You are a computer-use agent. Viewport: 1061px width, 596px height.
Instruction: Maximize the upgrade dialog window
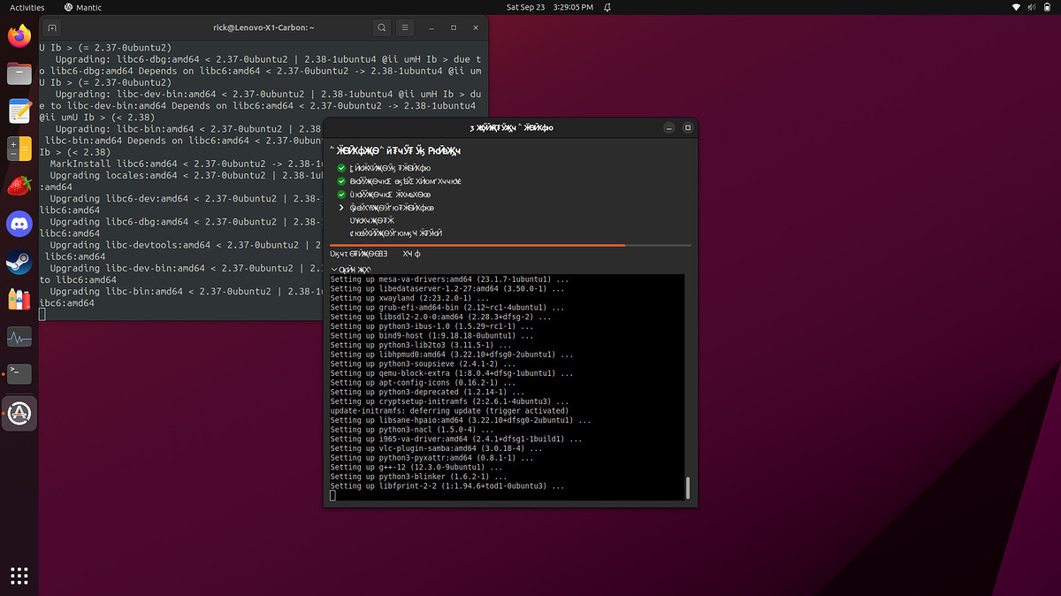click(687, 127)
